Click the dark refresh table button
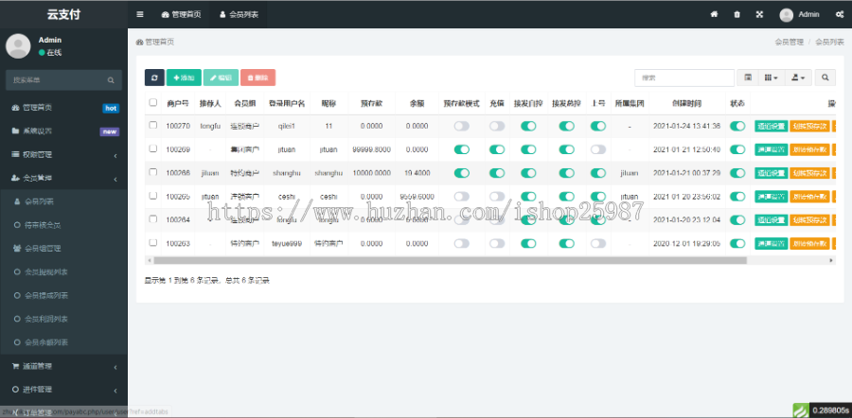The image size is (852, 418). pos(154,78)
